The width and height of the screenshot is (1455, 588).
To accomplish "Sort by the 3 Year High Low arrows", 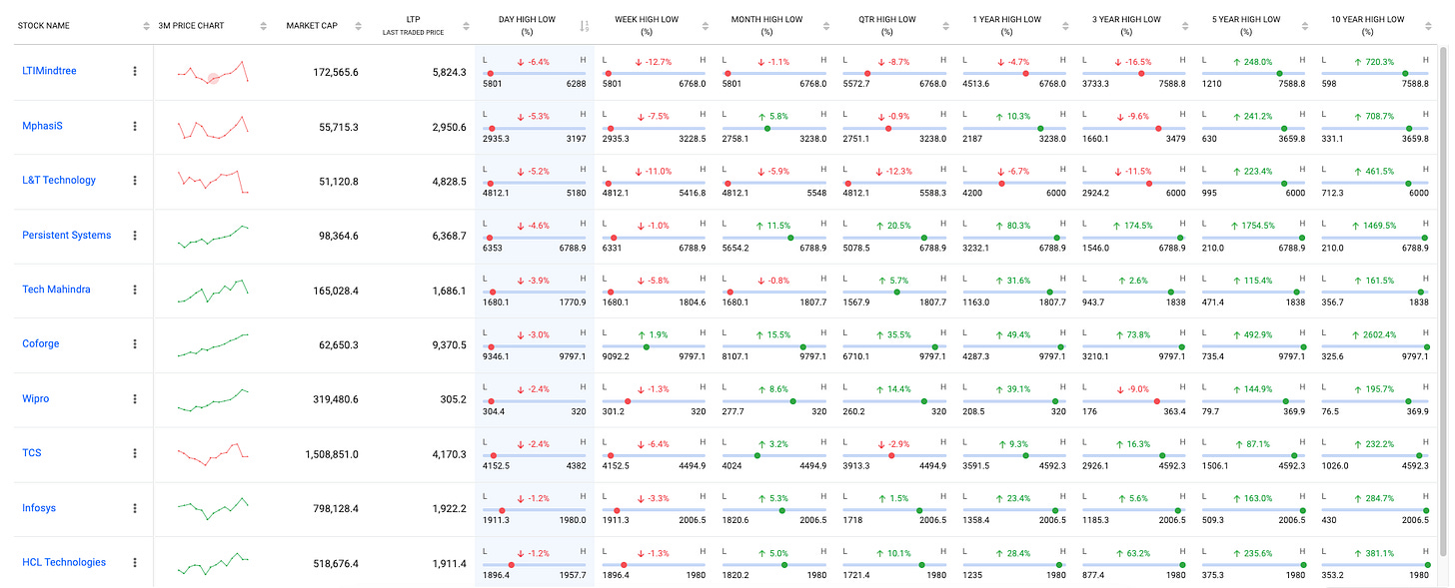I will pos(1185,26).
